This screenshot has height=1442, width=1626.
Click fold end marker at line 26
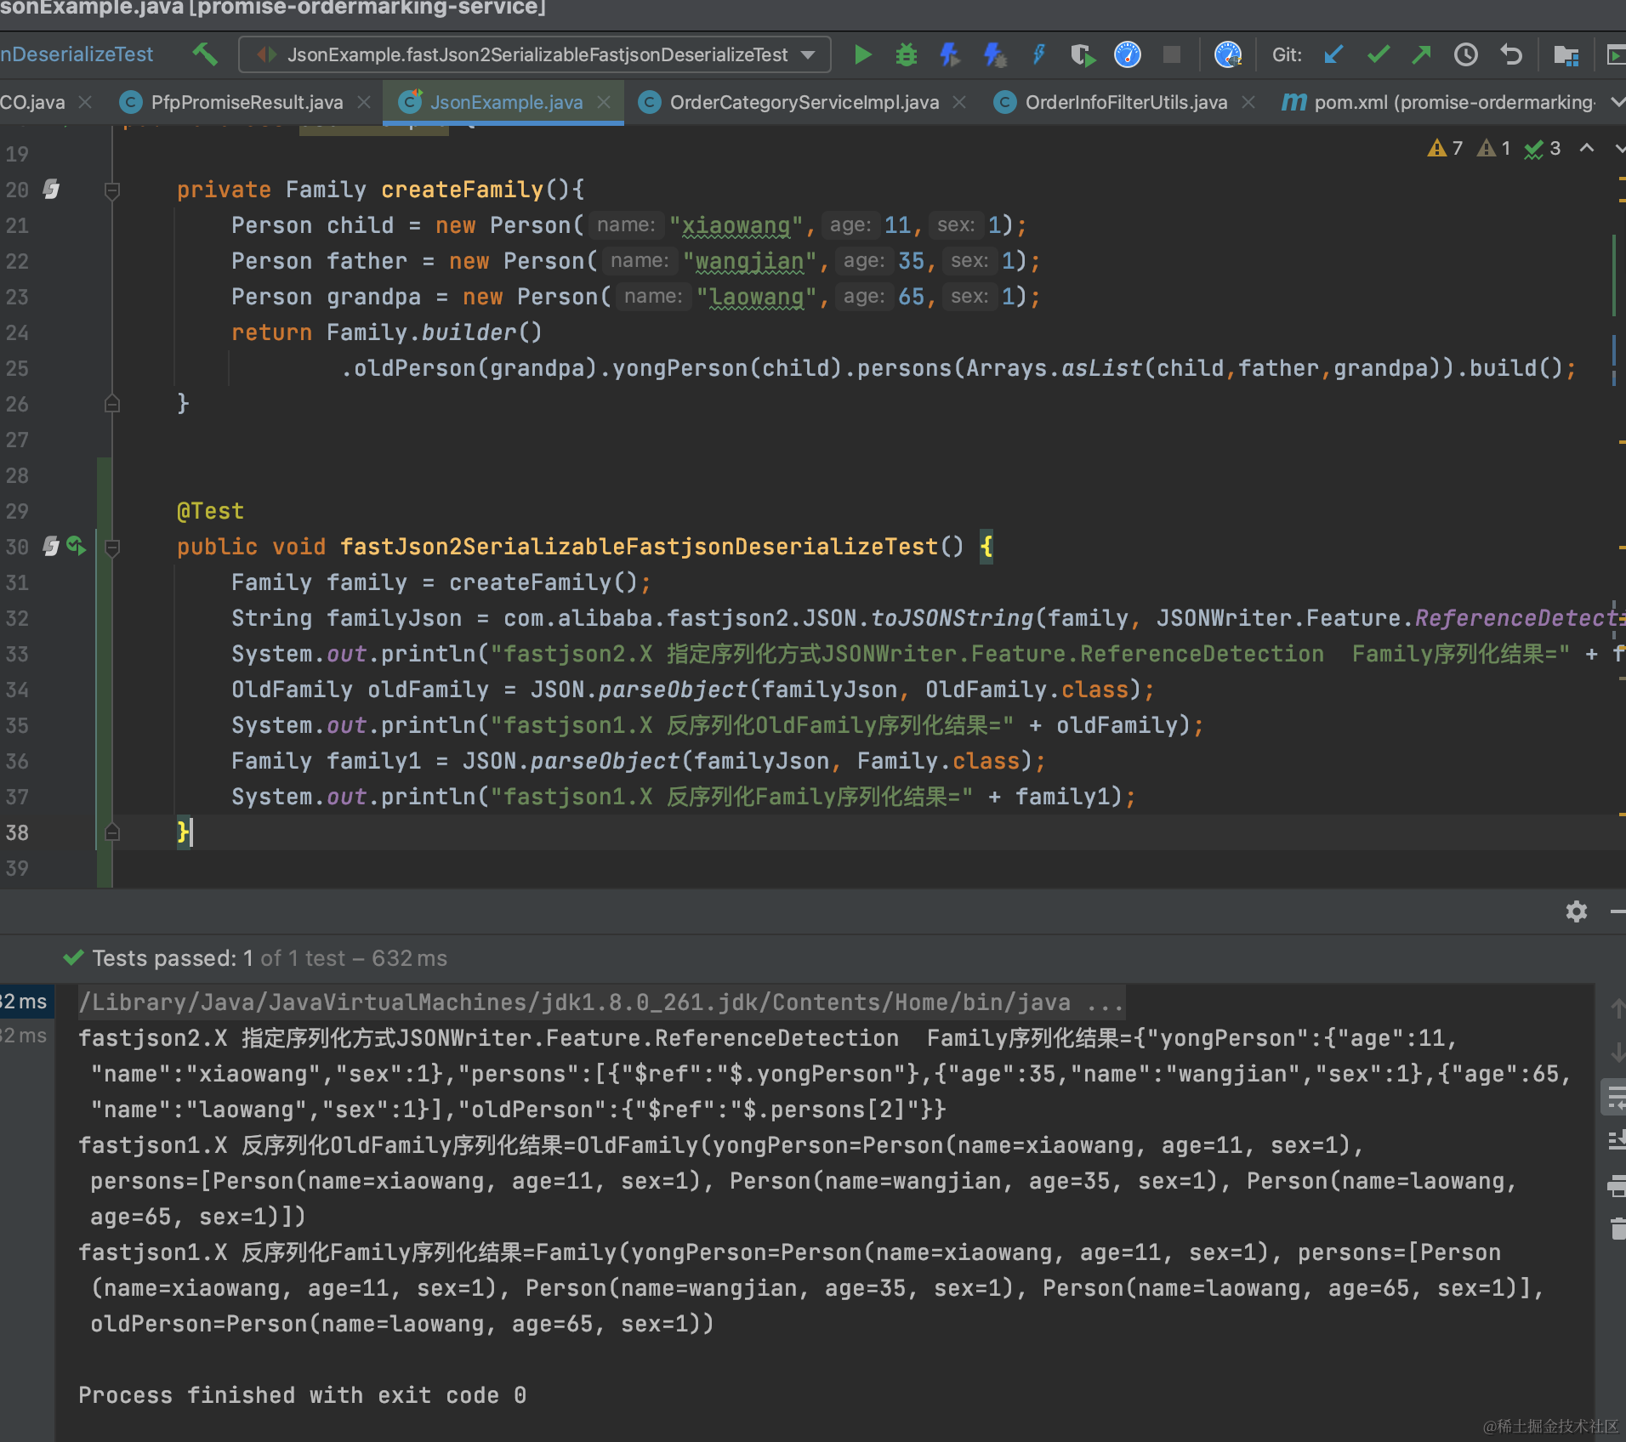point(111,404)
